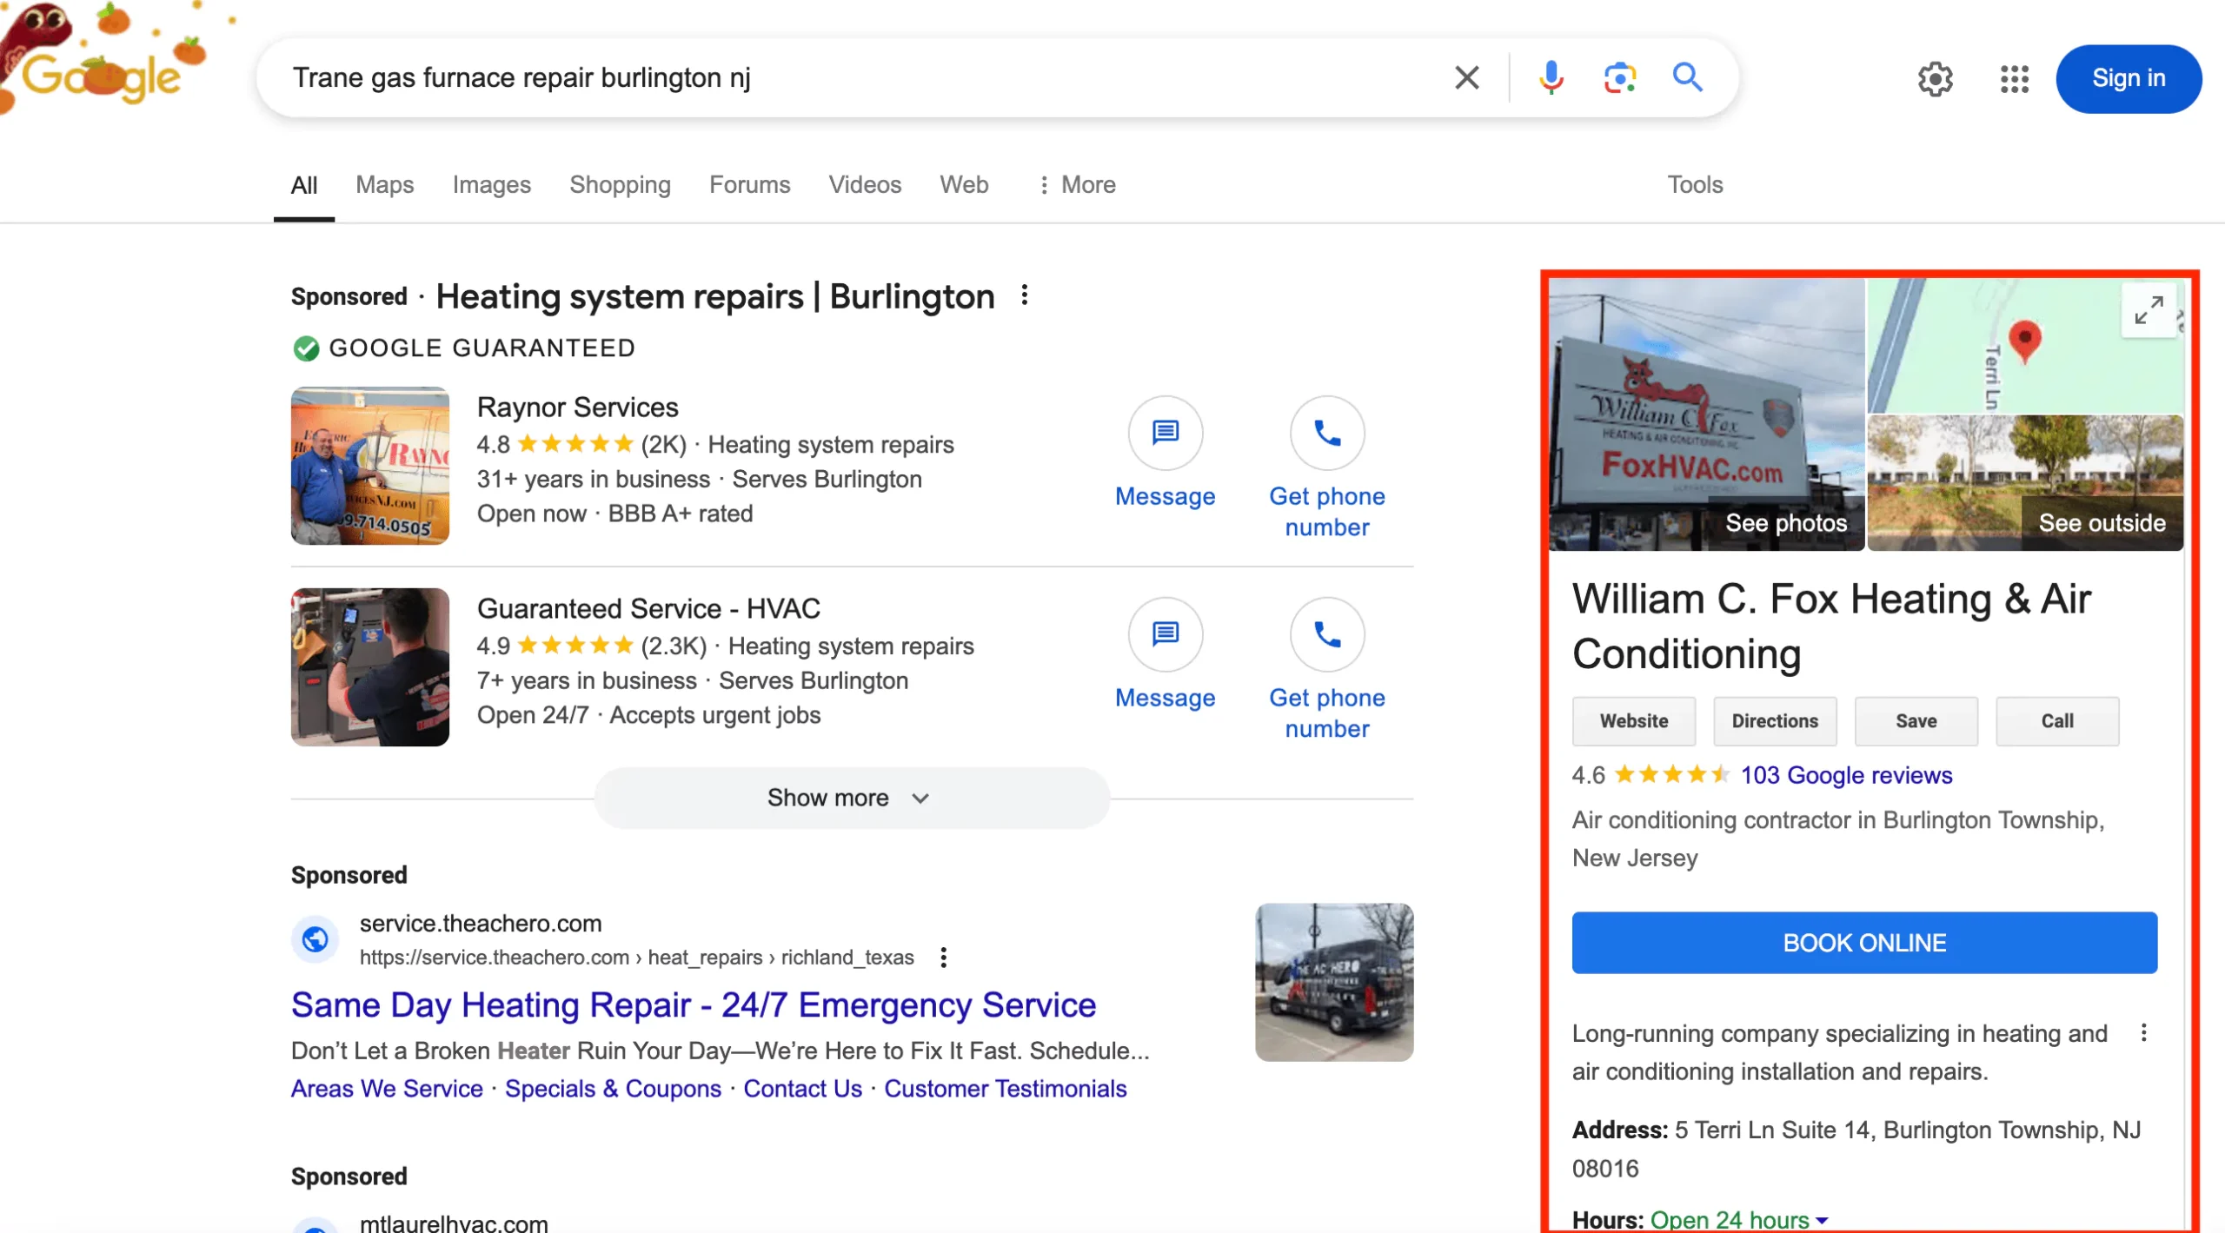This screenshot has width=2225, height=1233.
Task: Click the Directions button
Action: (x=1774, y=720)
